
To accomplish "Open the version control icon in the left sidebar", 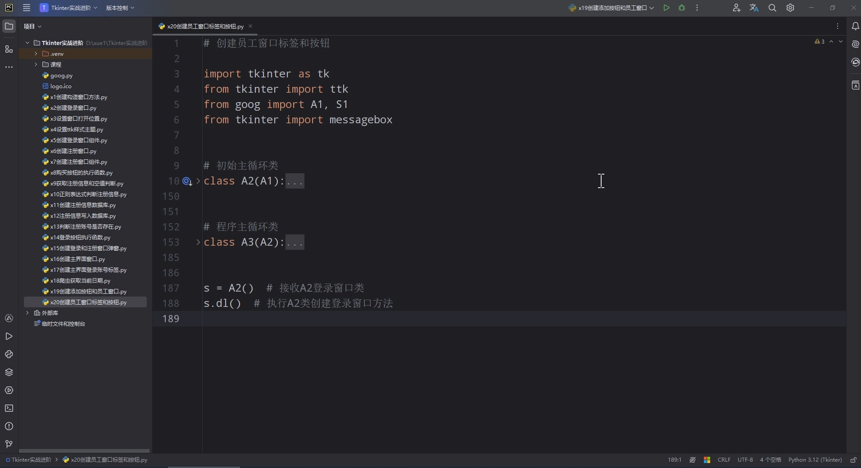I will point(9,444).
